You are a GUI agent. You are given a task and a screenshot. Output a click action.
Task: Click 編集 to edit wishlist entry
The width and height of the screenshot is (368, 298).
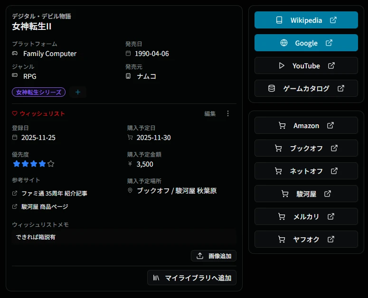[x=210, y=114]
